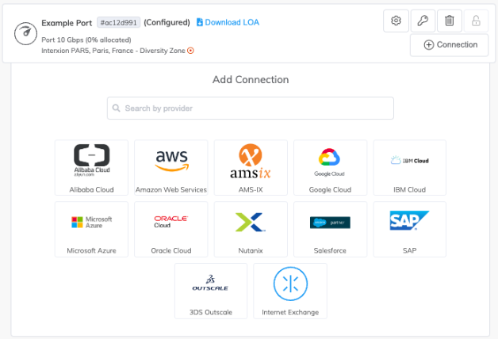Select the Alibaba Cloud provider tile
The height and width of the screenshot is (339, 498).
[92, 168]
